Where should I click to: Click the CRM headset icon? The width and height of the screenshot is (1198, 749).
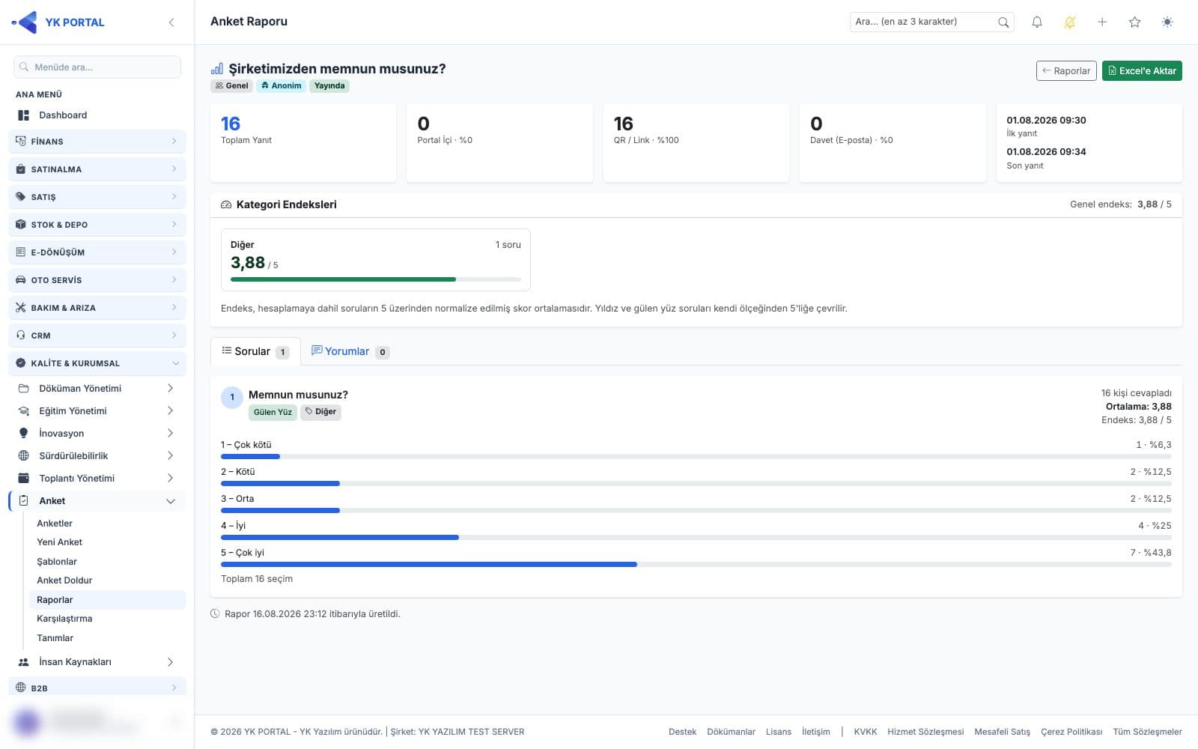pos(20,336)
